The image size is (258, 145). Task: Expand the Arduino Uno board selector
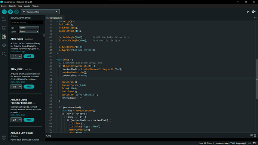[40, 12]
